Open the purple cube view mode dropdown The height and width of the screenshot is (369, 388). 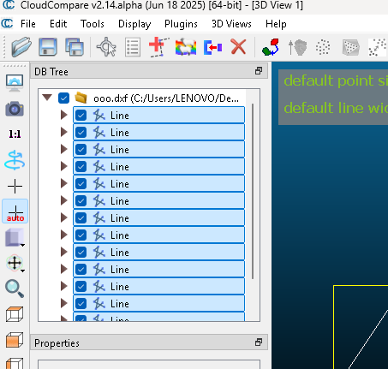(x=15, y=237)
